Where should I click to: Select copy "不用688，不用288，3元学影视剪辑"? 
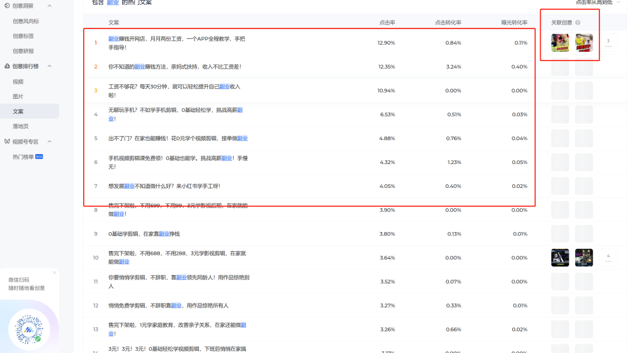tap(177, 258)
